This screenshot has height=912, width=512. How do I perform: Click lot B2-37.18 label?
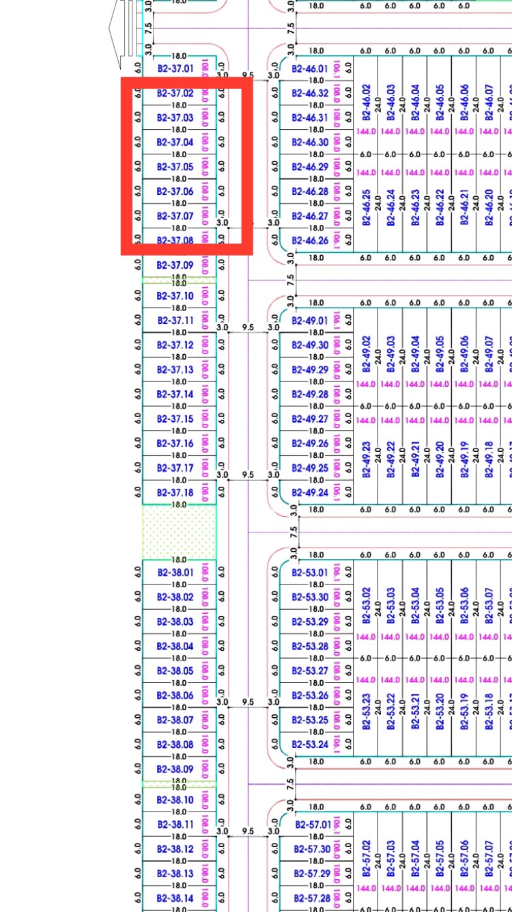175,493
